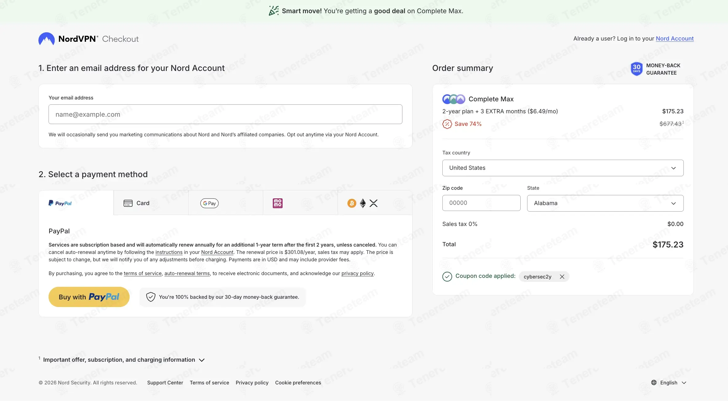Select the Google Pay payment tab

(225, 203)
